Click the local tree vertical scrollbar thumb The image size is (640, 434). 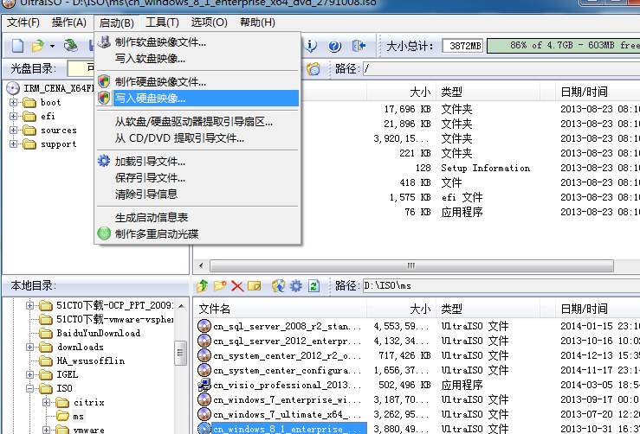pos(180,353)
